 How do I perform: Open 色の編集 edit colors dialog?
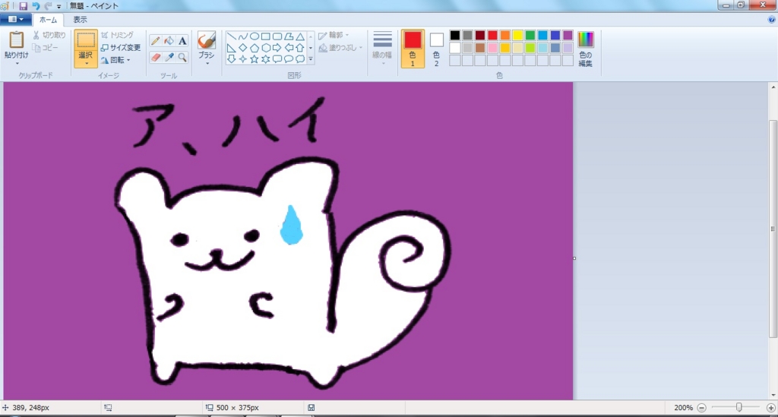586,49
